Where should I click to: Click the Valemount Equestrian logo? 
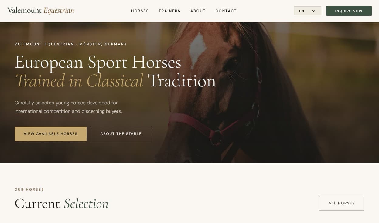coord(41,11)
